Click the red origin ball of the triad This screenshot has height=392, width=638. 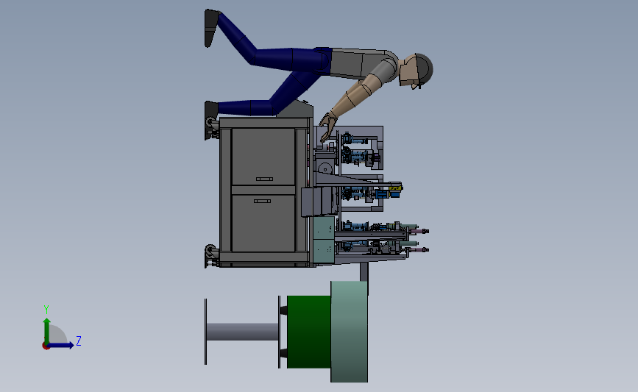click(x=46, y=346)
